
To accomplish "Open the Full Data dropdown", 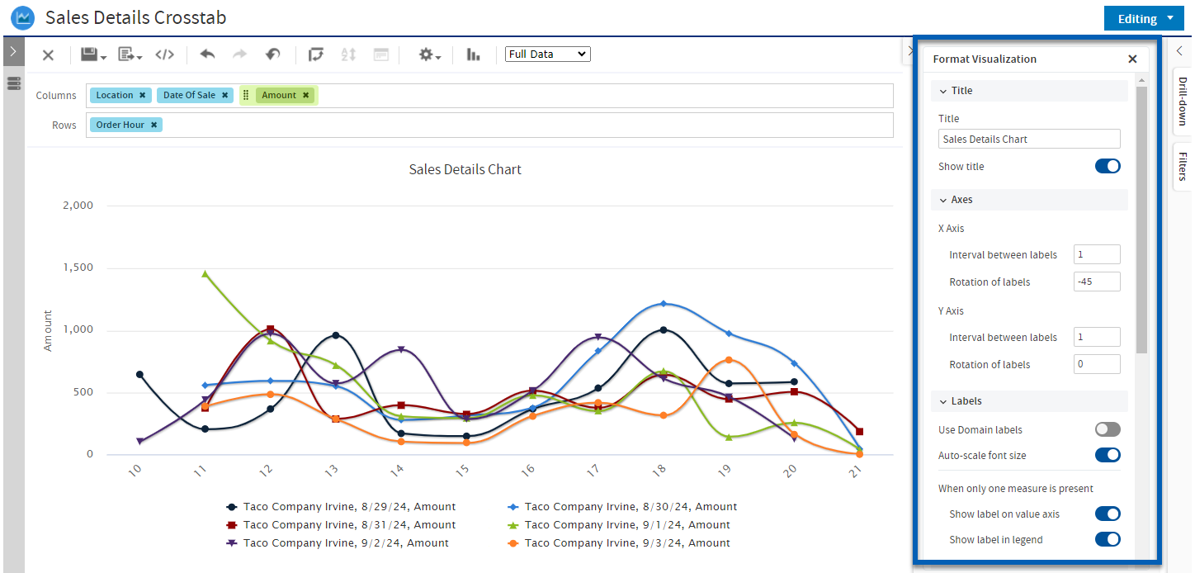I will pyautogui.click(x=548, y=54).
